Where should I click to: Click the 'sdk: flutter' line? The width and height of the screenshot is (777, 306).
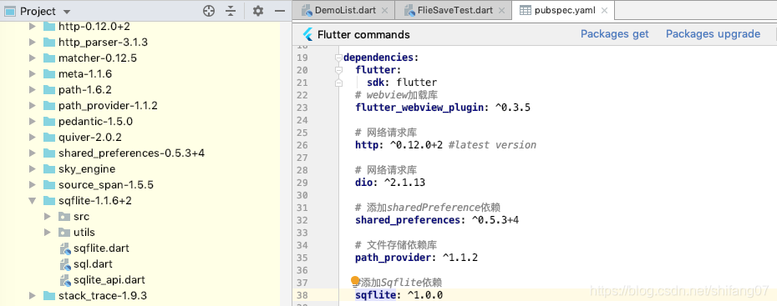402,83
